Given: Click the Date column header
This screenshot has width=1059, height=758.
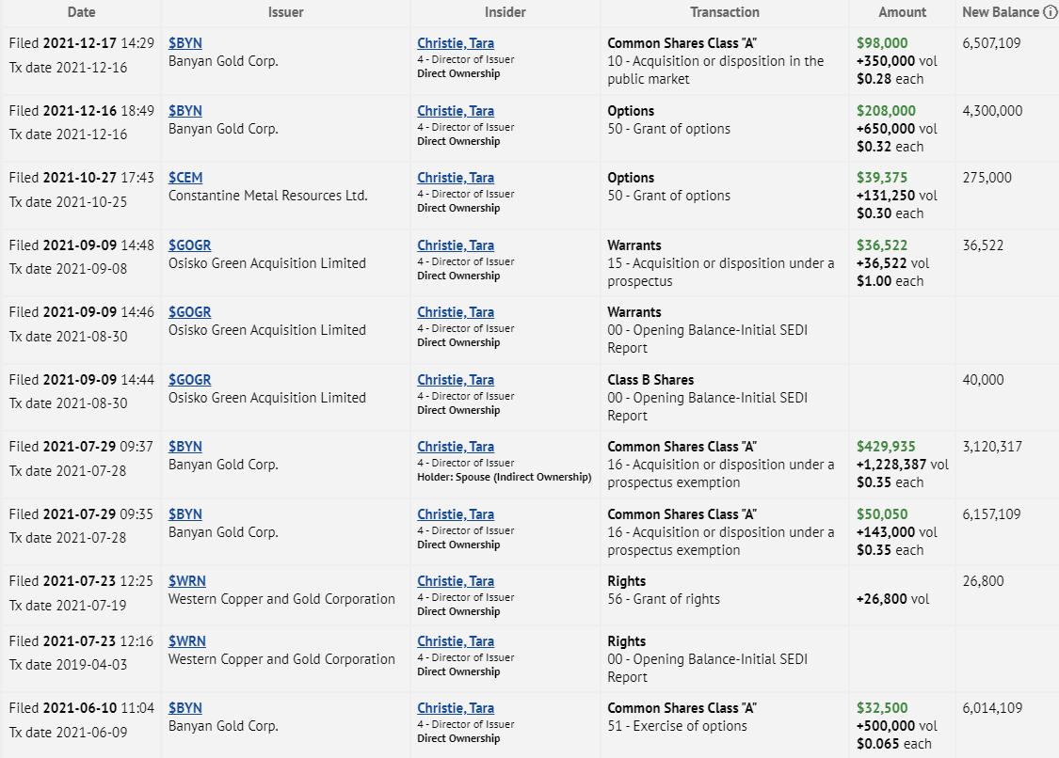Looking at the screenshot, I should 81,12.
